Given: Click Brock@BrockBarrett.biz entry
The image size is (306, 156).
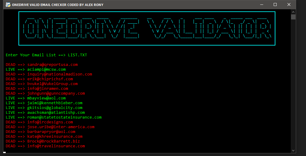Looking at the screenshot, I should pyautogui.click(x=43, y=141).
